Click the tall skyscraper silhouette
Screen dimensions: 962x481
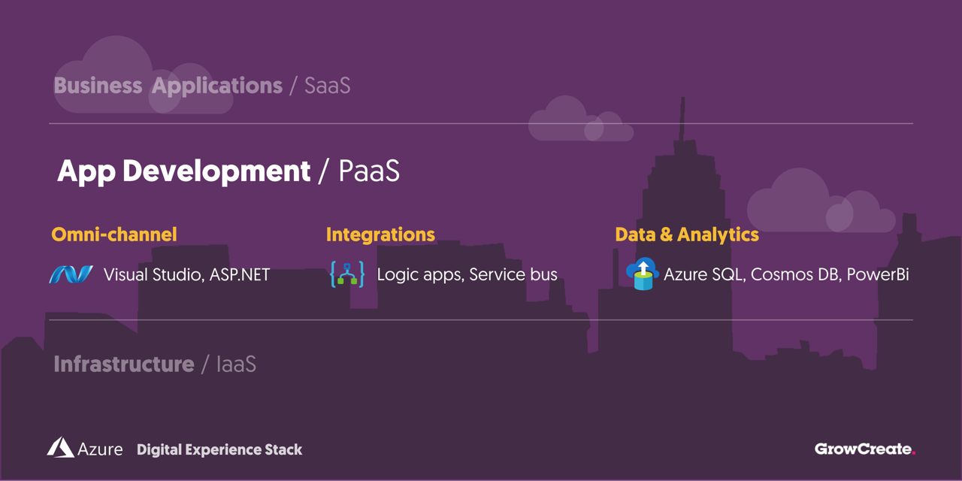(x=682, y=225)
